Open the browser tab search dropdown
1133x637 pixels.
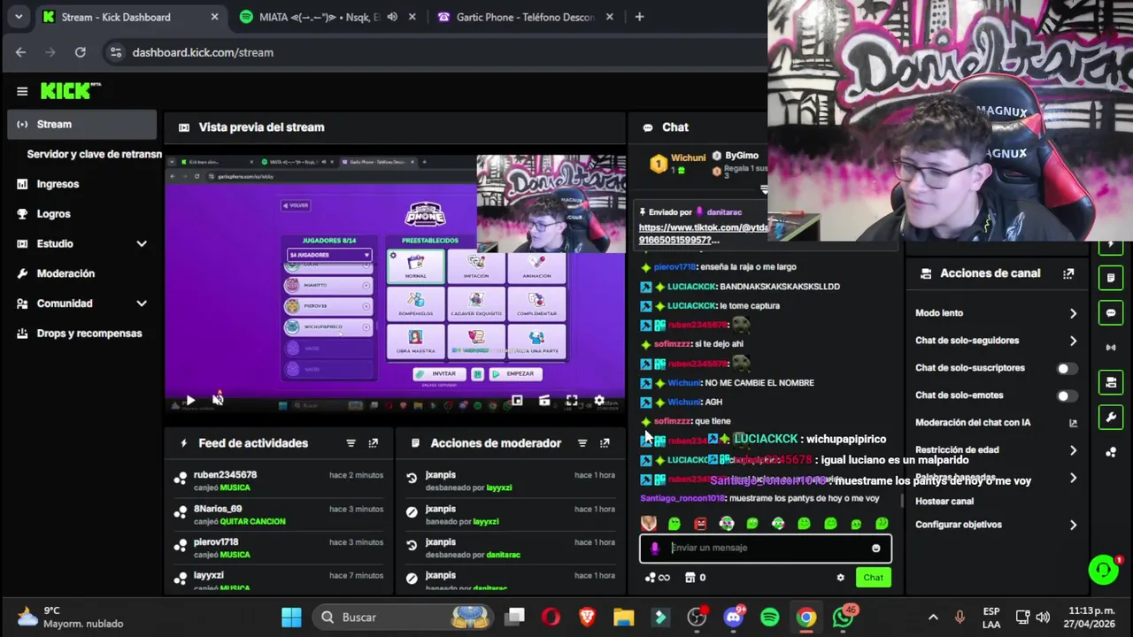click(19, 17)
